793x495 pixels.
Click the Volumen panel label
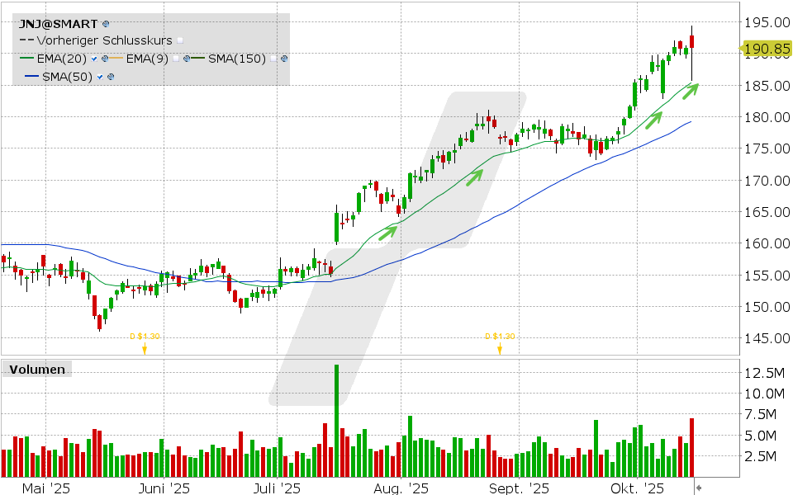(36, 370)
